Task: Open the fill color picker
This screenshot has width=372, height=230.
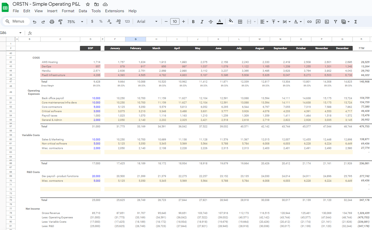Action: tap(231, 22)
